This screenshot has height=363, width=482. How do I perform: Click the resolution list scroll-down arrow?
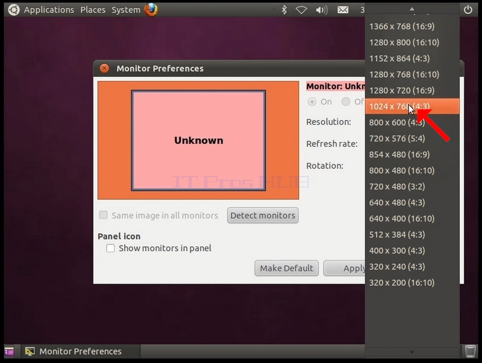pos(412,352)
